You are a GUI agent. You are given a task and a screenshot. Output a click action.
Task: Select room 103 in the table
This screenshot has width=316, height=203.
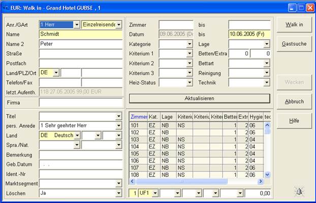pyautogui.click(x=197, y=139)
